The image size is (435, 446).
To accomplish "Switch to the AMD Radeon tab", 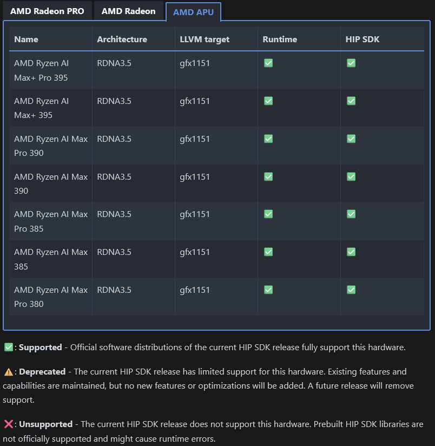I will (x=129, y=11).
